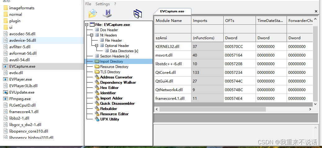Viewport: 322px width, 148px height.
Task: Close the EVCapture.exe tab with X
Action: coord(316,11)
